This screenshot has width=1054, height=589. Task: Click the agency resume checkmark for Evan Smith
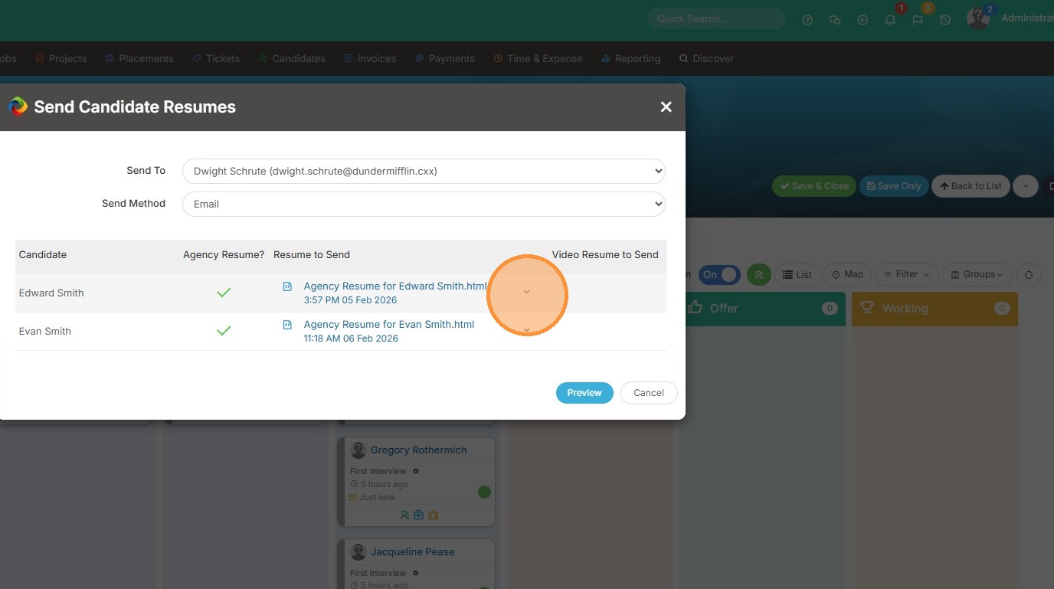point(224,331)
